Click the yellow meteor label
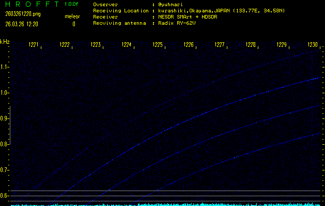325x206 pixels. coord(72,16)
